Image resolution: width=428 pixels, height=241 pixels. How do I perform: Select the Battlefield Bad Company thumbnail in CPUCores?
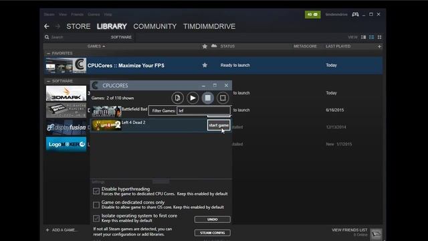[x=106, y=112]
